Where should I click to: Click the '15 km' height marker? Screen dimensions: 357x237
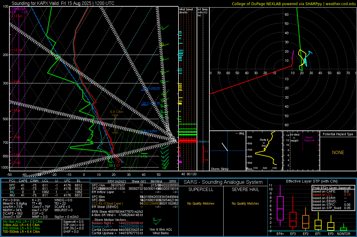coord(18,16)
